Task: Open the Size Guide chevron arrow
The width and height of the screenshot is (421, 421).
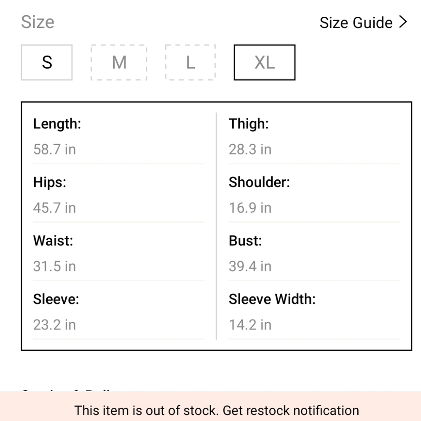Action: (403, 22)
